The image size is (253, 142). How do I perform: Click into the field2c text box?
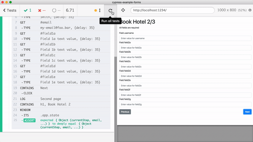click(185, 67)
